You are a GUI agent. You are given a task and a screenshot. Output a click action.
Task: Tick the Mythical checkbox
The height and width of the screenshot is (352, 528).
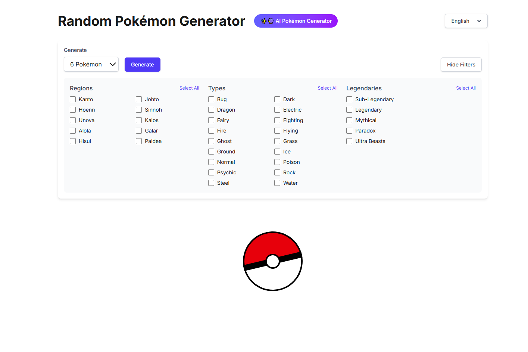[x=349, y=120]
